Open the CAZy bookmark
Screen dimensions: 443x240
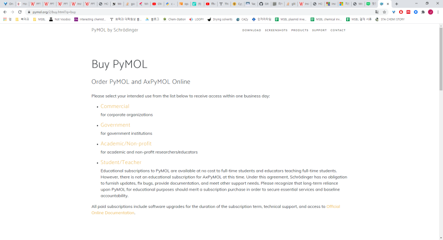(x=242, y=19)
